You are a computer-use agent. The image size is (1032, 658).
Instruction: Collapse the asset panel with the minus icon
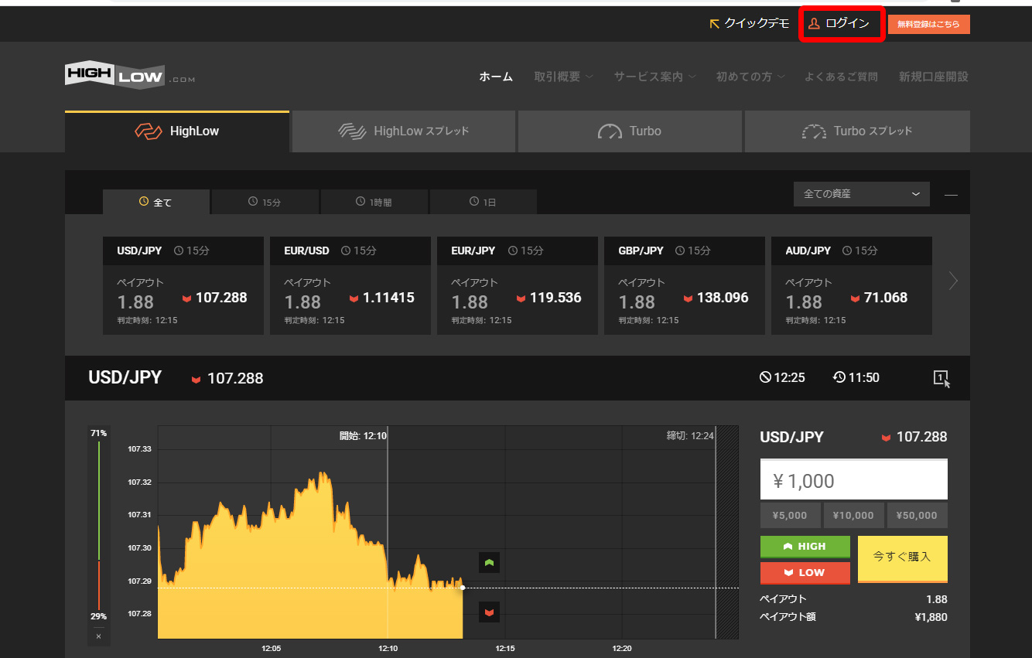coord(951,195)
